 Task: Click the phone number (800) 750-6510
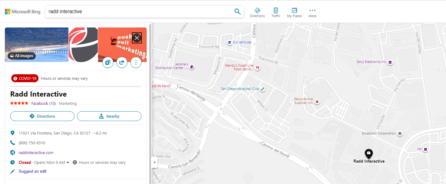point(32,143)
